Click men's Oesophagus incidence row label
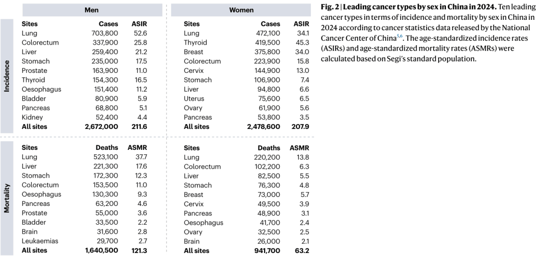Image resolution: width=537 pixels, height=256 pixels. point(41,89)
